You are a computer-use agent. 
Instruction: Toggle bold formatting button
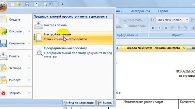pyautogui.click(x=153, y=28)
